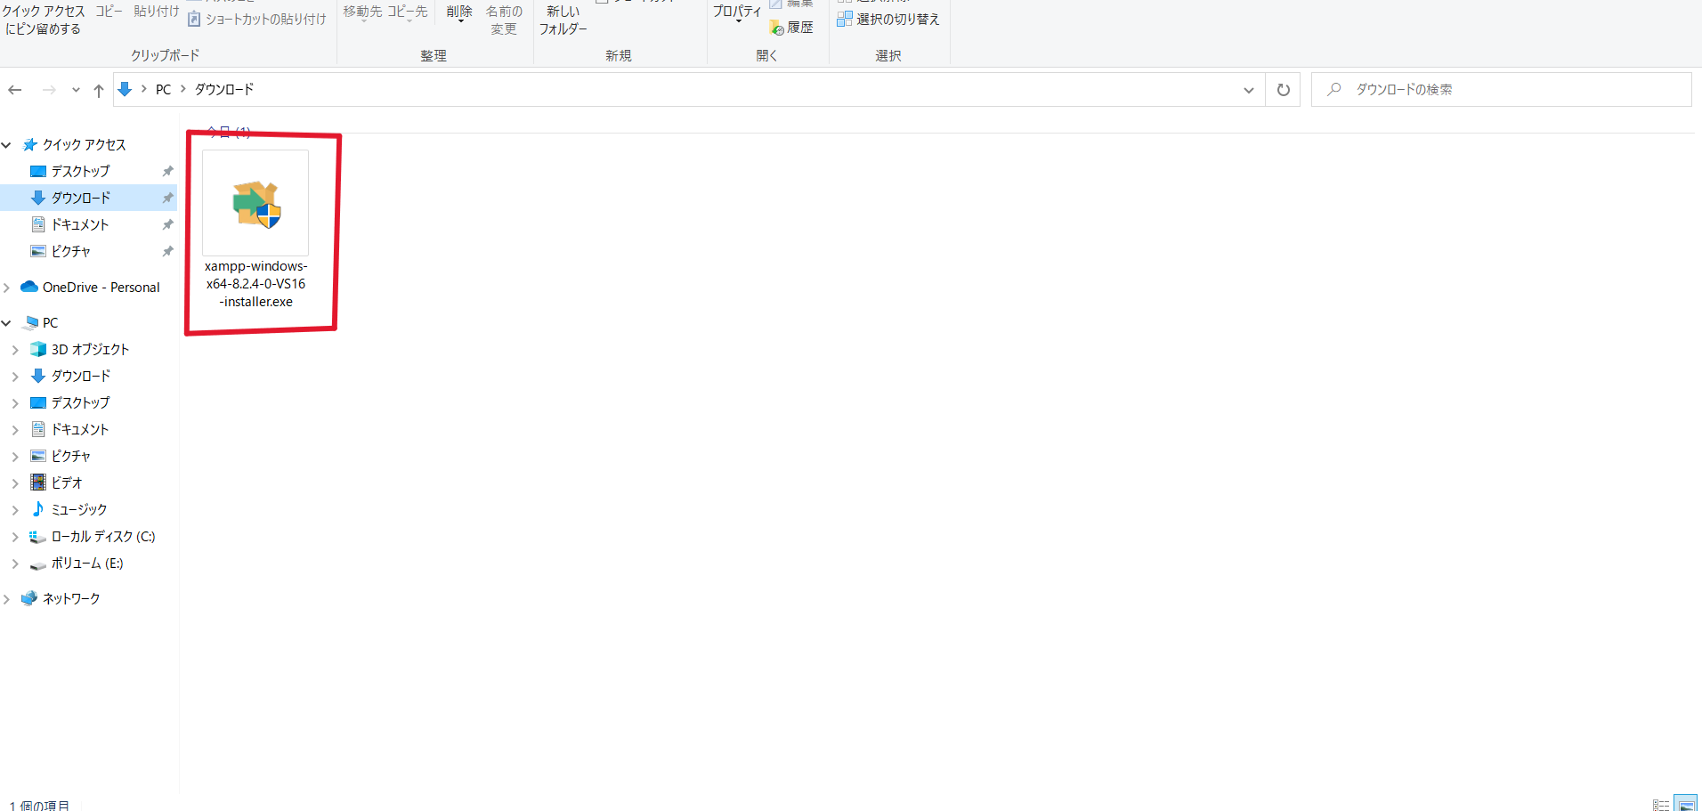
Task: Select the xampp installer file thumbnail
Action: click(256, 203)
